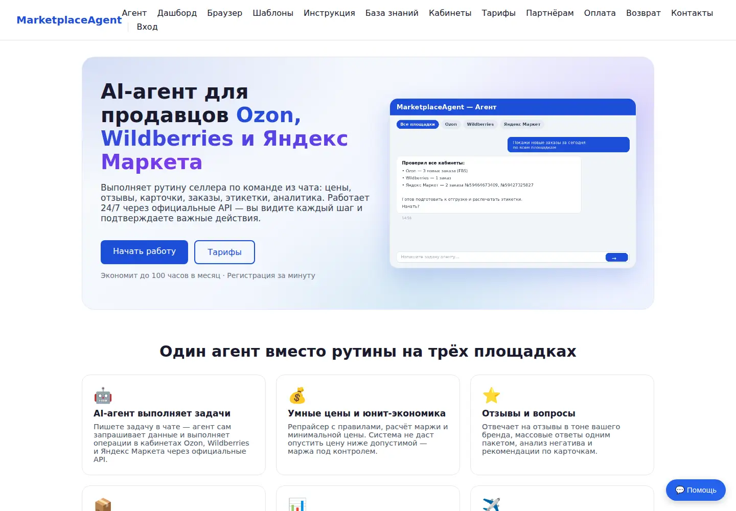Go to Контакты
The width and height of the screenshot is (736, 511).
coord(692,13)
